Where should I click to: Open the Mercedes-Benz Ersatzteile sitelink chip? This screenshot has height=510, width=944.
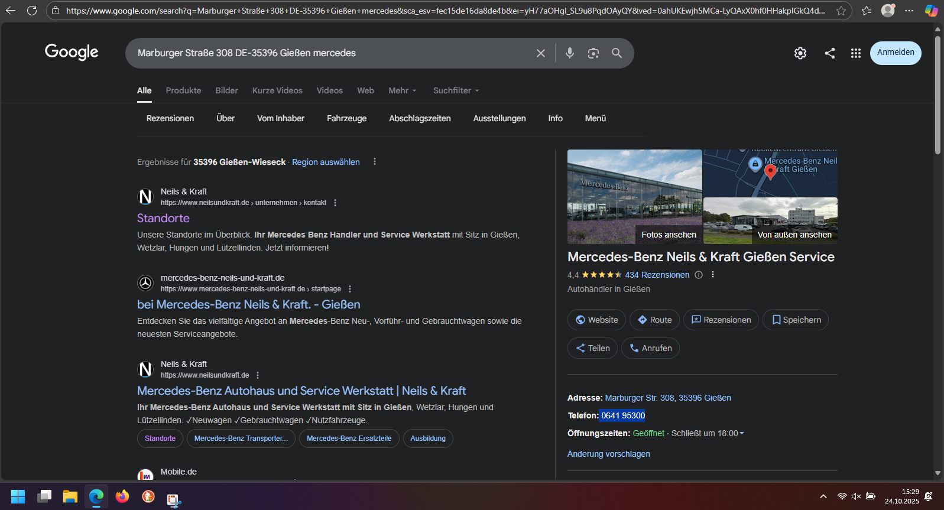click(x=349, y=438)
